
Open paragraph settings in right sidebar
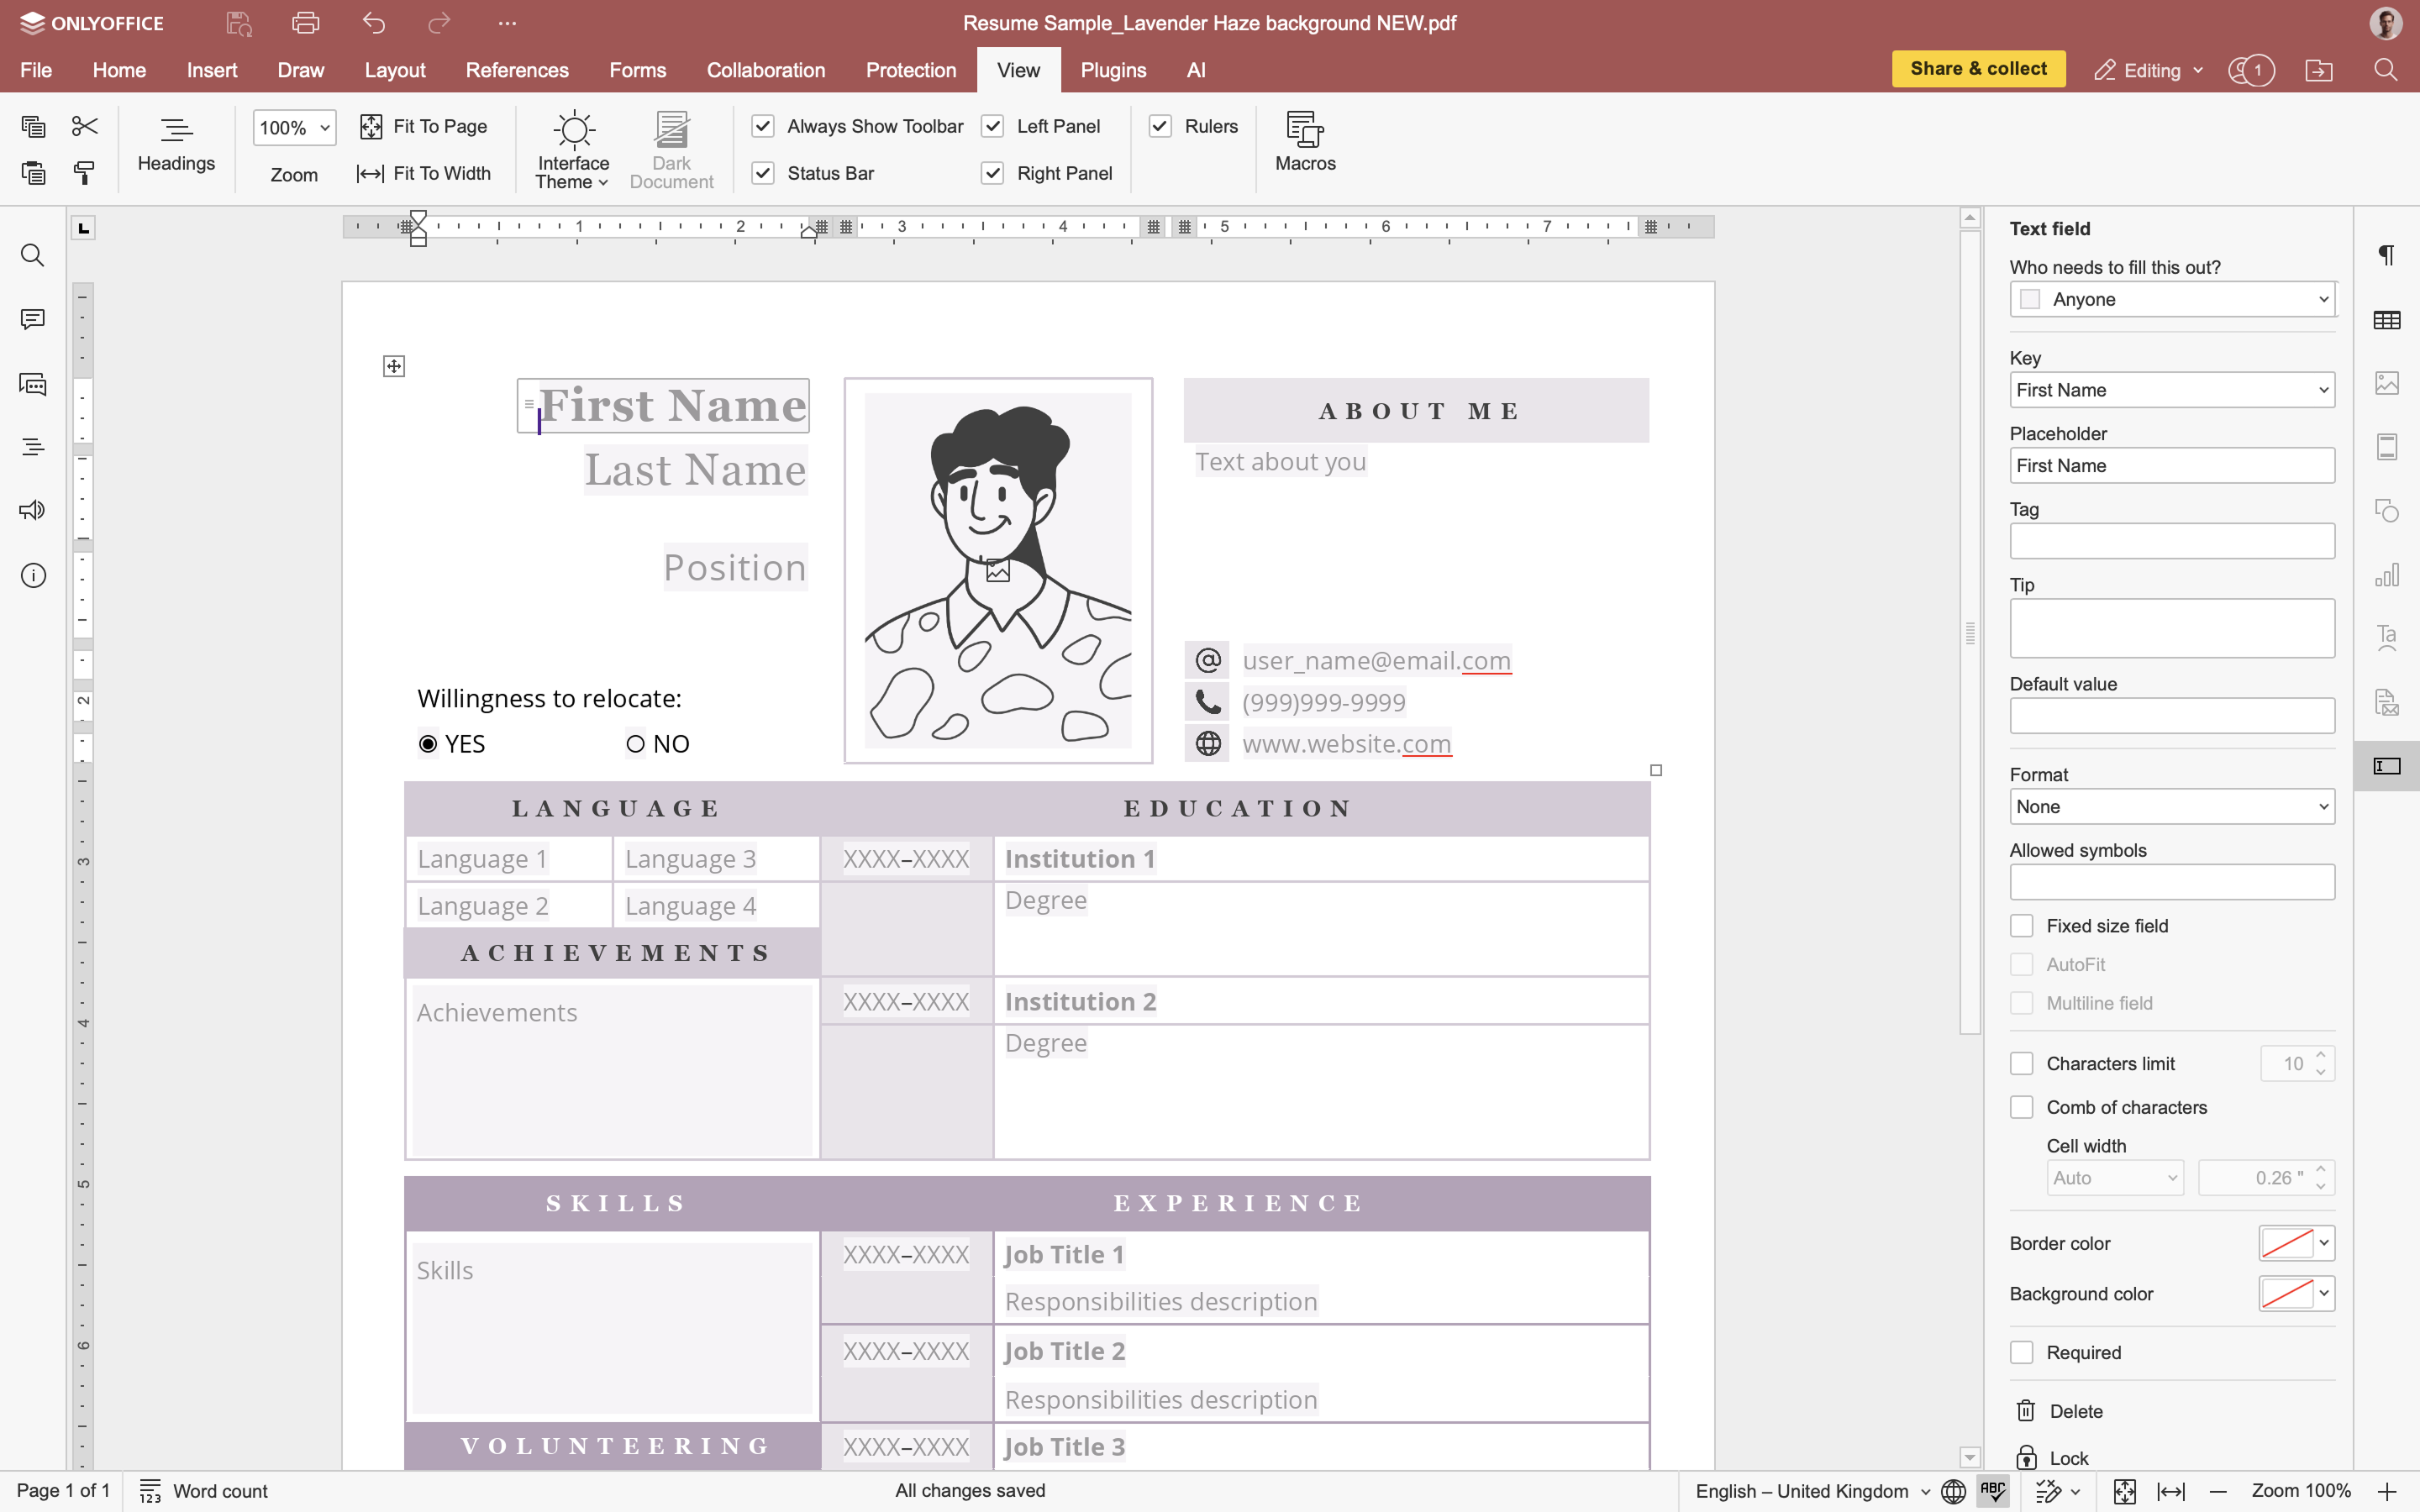2387,256
